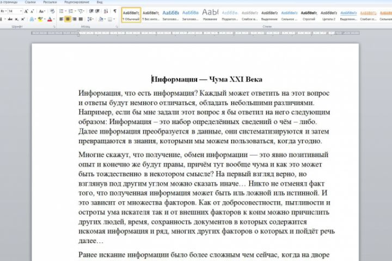Select the Без интервала style
The image size is (392, 261).
151,15
